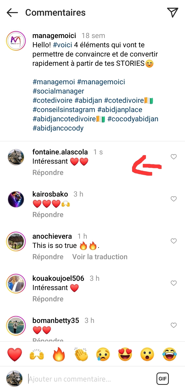Like kairosbako's comment
Screen dimensions: 185x391
[174, 199]
